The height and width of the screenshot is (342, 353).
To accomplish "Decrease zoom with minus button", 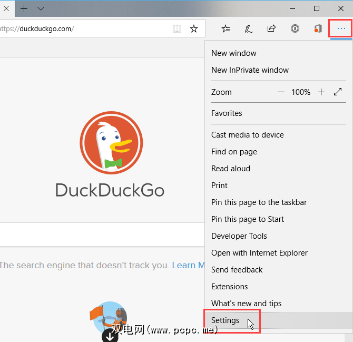I will [281, 92].
